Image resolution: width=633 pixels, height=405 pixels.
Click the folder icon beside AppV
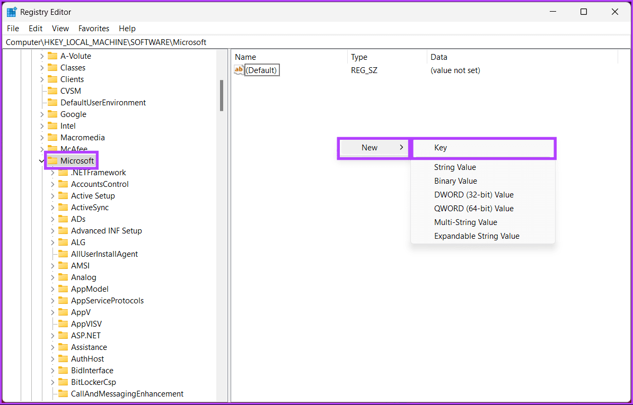click(63, 312)
